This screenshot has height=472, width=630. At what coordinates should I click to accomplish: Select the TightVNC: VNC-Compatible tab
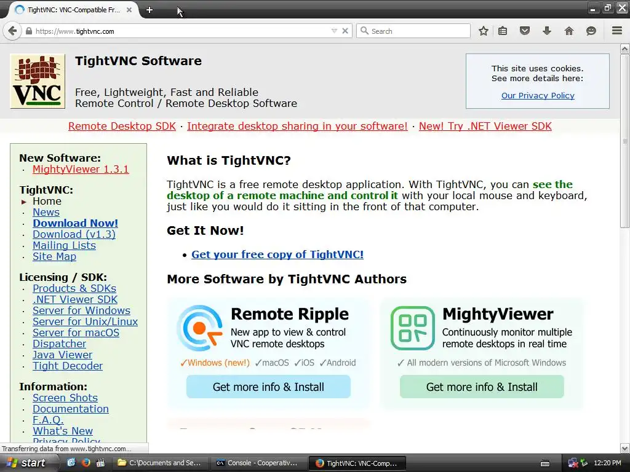click(x=73, y=10)
